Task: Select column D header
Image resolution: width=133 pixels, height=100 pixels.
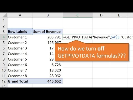Action: tap(101, 15)
